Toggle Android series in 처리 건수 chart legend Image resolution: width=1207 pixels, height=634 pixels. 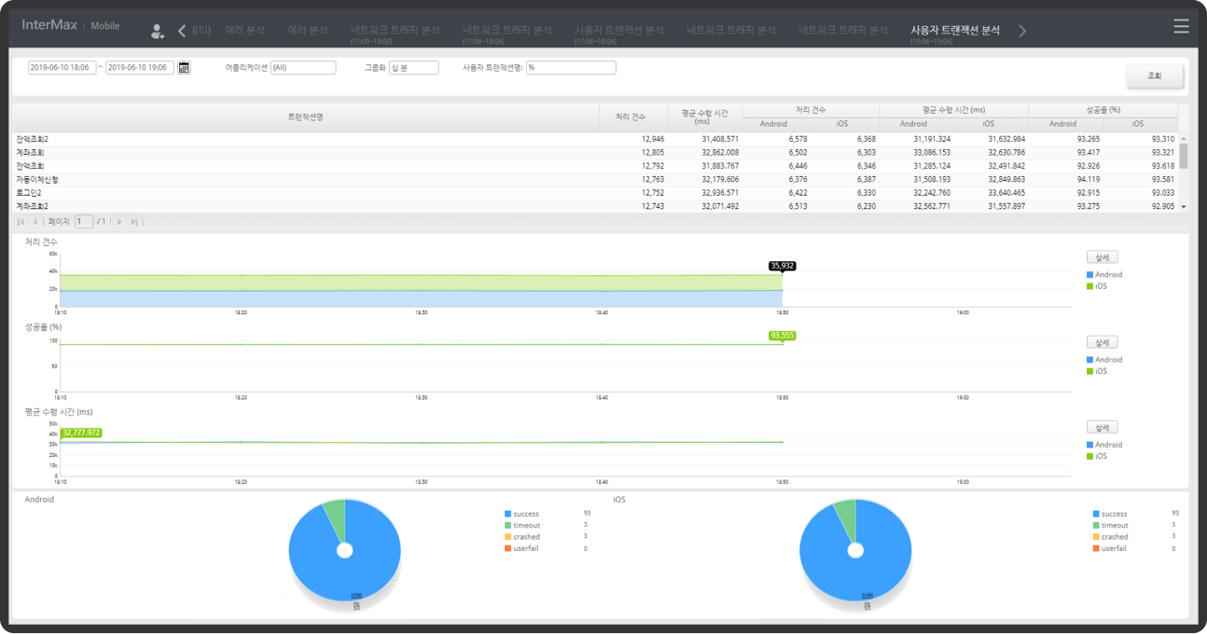tap(1107, 275)
